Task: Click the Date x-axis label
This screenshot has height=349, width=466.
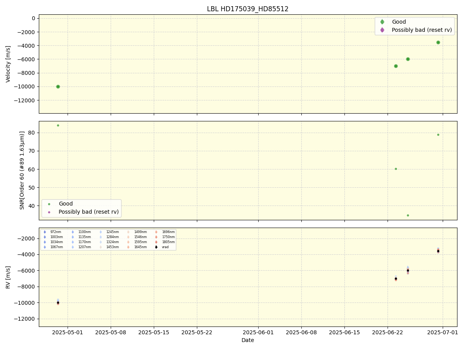Action: (x=248, y=340)
